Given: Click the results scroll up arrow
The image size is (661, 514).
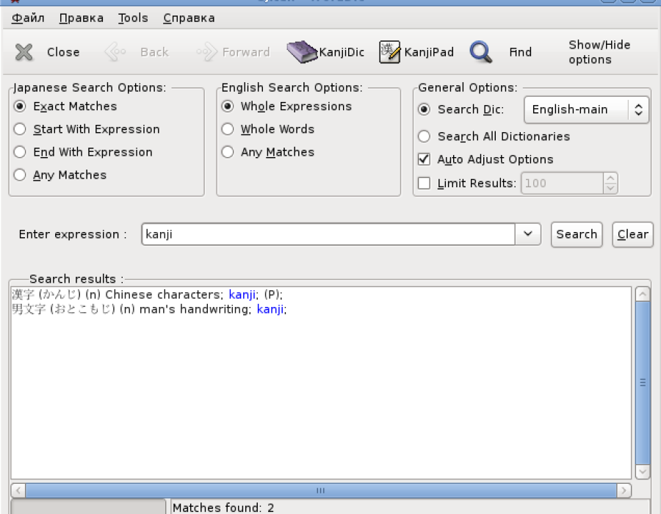Looking at the screenshot, I should 643,294.
